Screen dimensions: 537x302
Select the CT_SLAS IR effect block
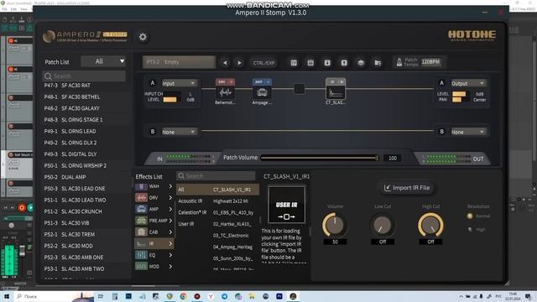tap(336, 92)
